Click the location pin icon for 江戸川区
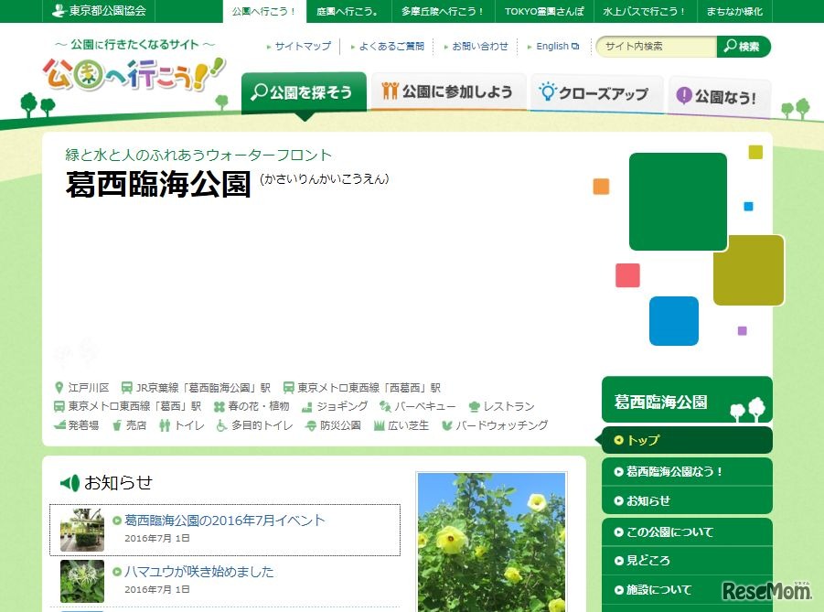Image resolution: width=824 pixels, height=612 pixels. [59, 388]
